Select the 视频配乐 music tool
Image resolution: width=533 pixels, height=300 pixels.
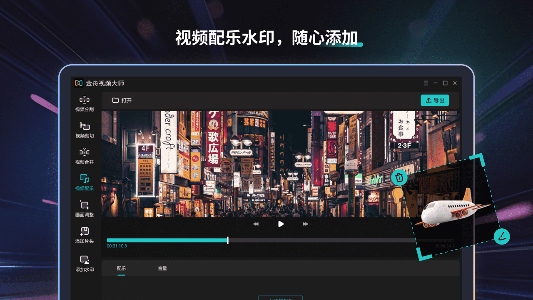[84, 182]
